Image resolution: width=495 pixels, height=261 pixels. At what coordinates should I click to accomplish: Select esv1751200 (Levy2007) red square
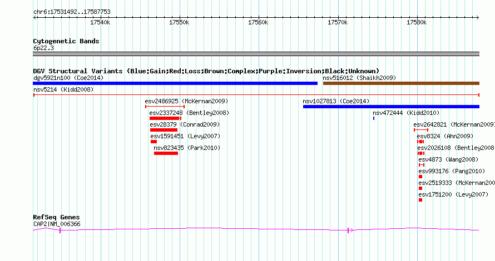point(420,200)
